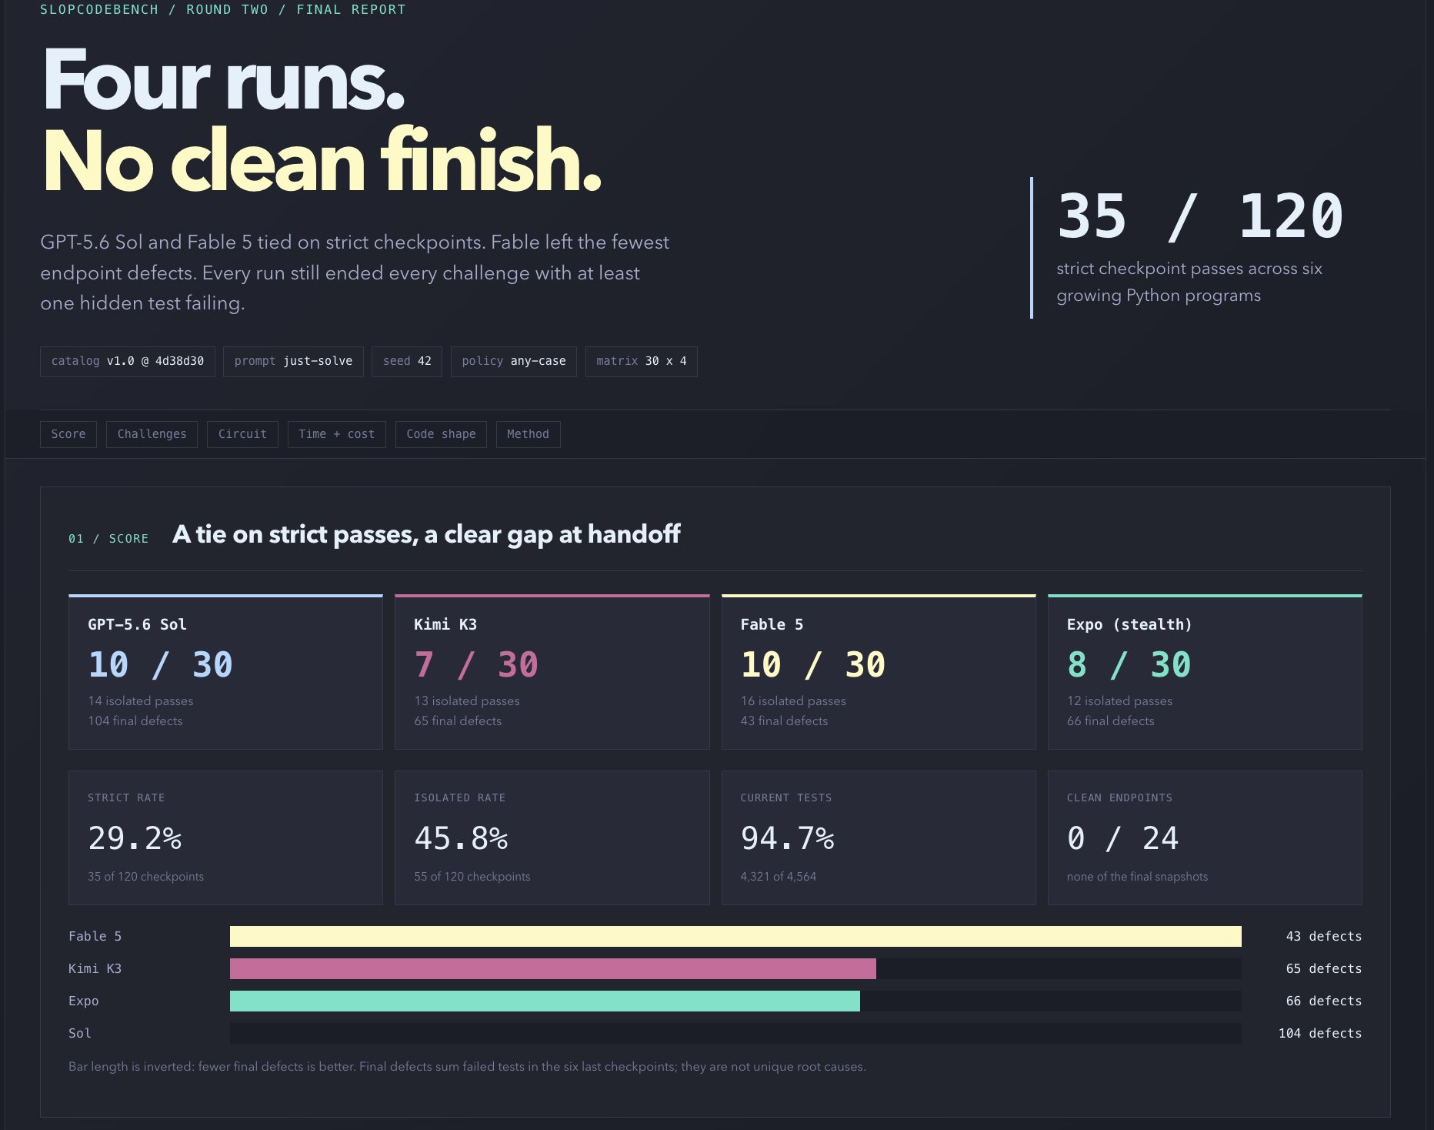This screenshot has height=1130, width=1434.
Task: Click the Fable 5 yellow defects bar
Action: [x=735, y=936]
